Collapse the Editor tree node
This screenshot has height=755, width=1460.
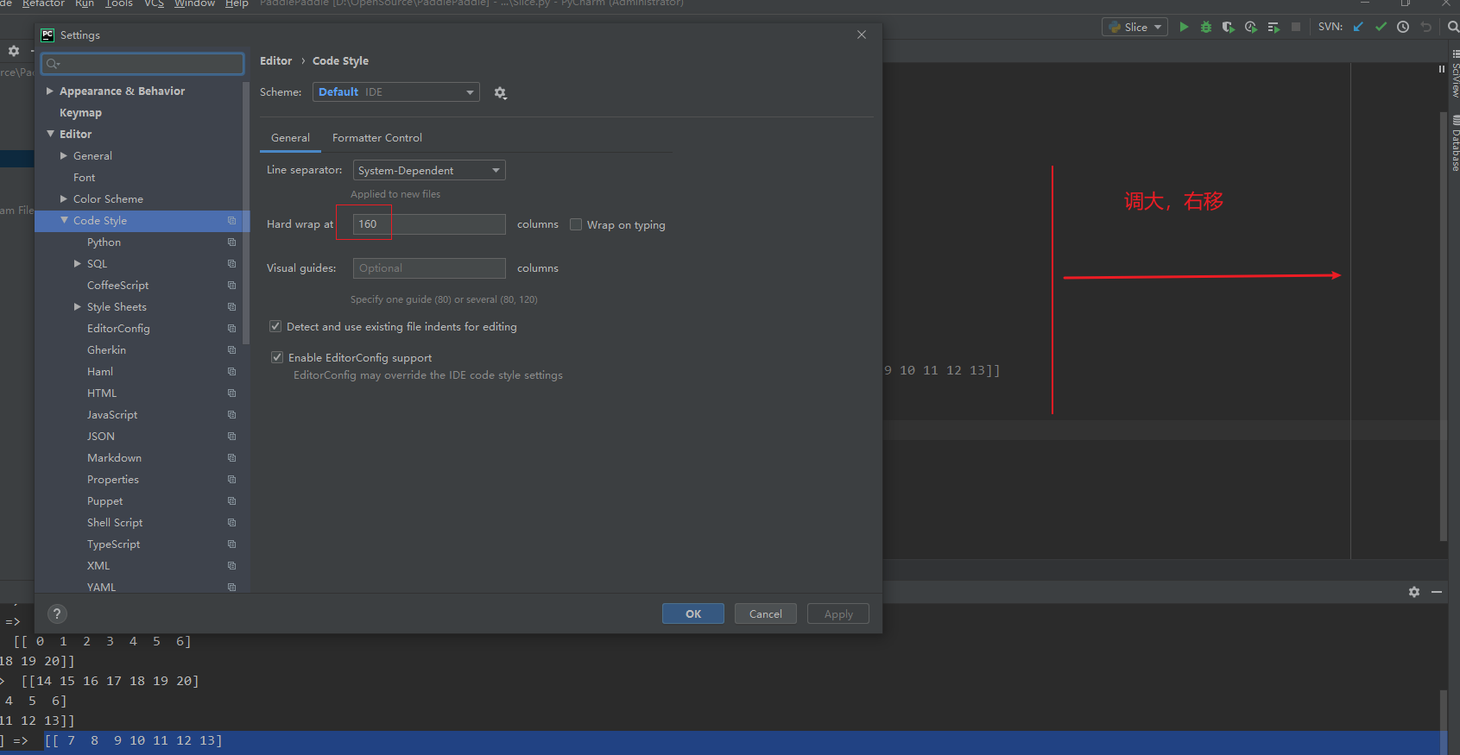point(50,134)
